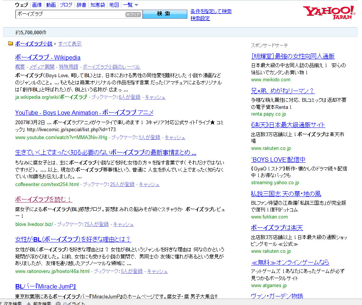Open 生きていく上でまったく知る必要のない result
The image size is (362, 305).
coord(106,152)
